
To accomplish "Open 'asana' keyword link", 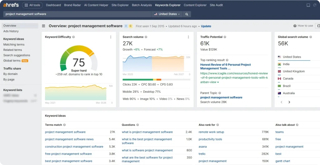I will pyautogui.click(x=202, y=147).
